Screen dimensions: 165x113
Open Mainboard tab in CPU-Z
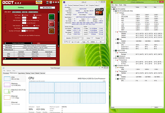(76, 5)
